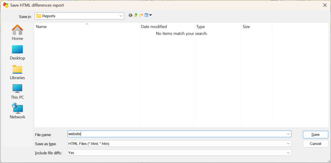This screenshot has height=163, width=331.
Task: Open Home in places sidebar
Action: pos(17,33)
